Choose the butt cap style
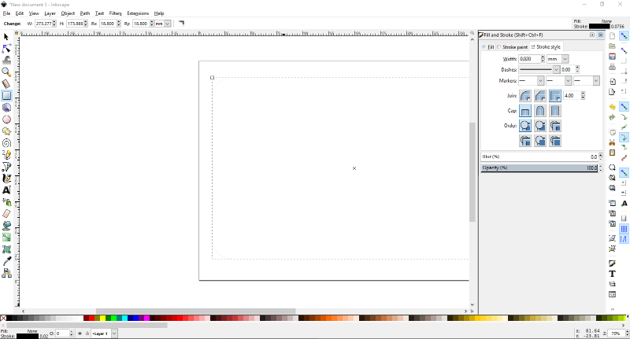Screen dimensions: 630x339 (x=525, y=111)
